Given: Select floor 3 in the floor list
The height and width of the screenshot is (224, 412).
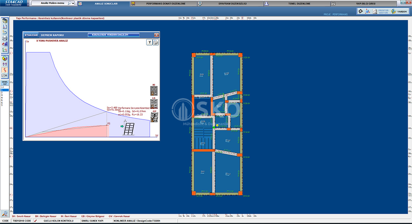Looking at the screenshot, I should click(x=5, y=95).
